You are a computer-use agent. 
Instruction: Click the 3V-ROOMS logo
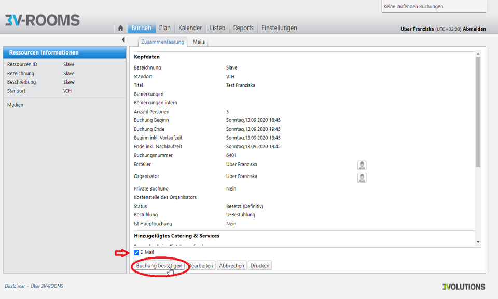pyautogui.click(x=42, y=20)
